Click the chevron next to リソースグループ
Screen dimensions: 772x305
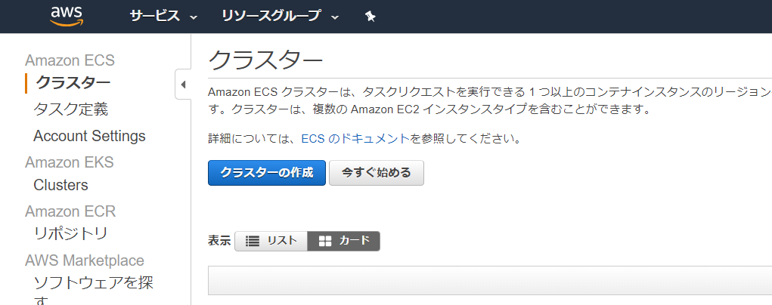click(335, 17)
